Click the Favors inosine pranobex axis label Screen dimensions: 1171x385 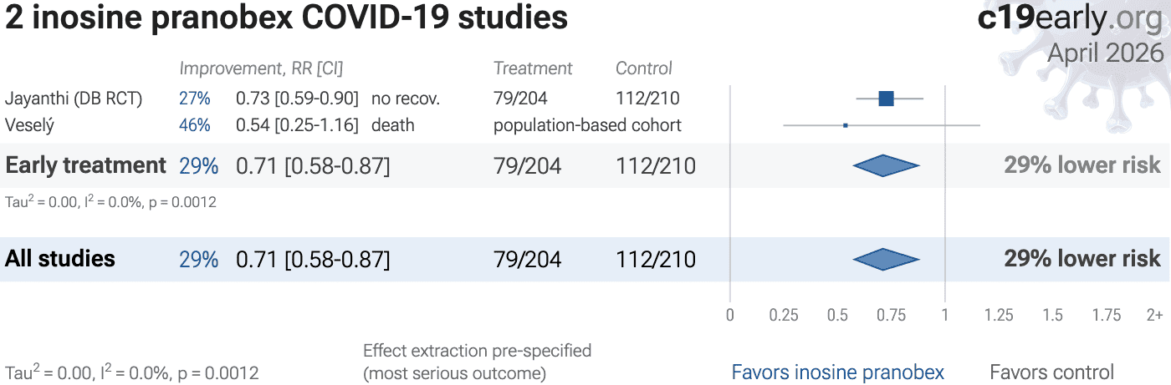(x=837, y=372)
